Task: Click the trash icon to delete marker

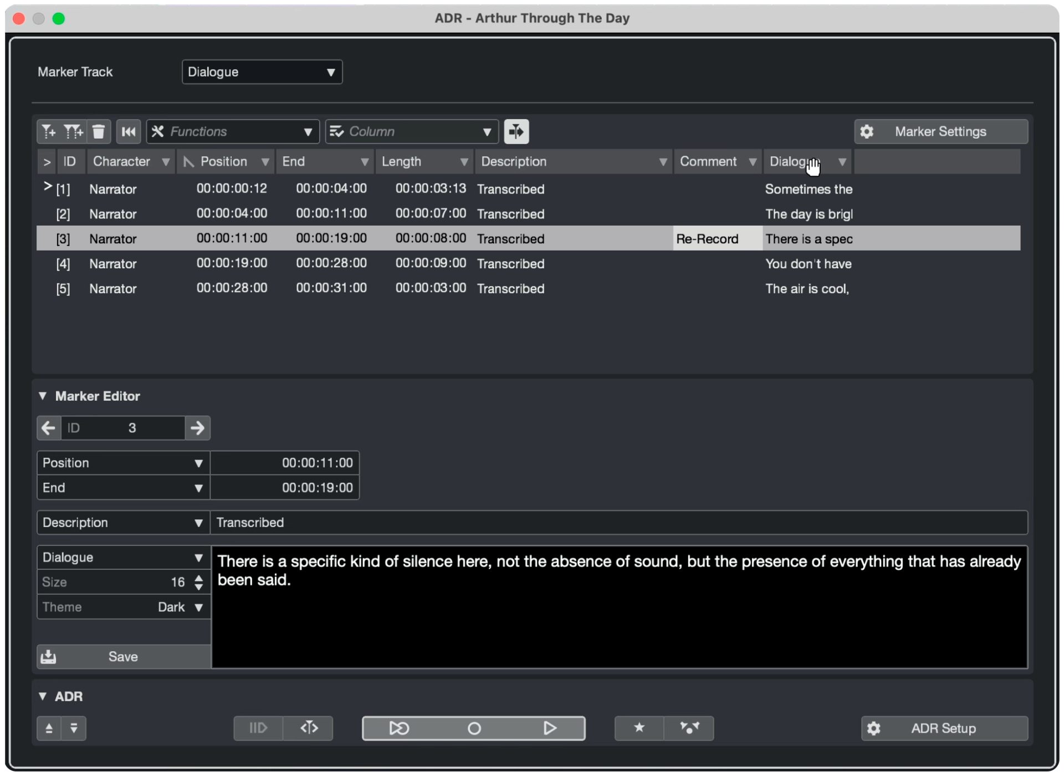Action: (99, 131)
